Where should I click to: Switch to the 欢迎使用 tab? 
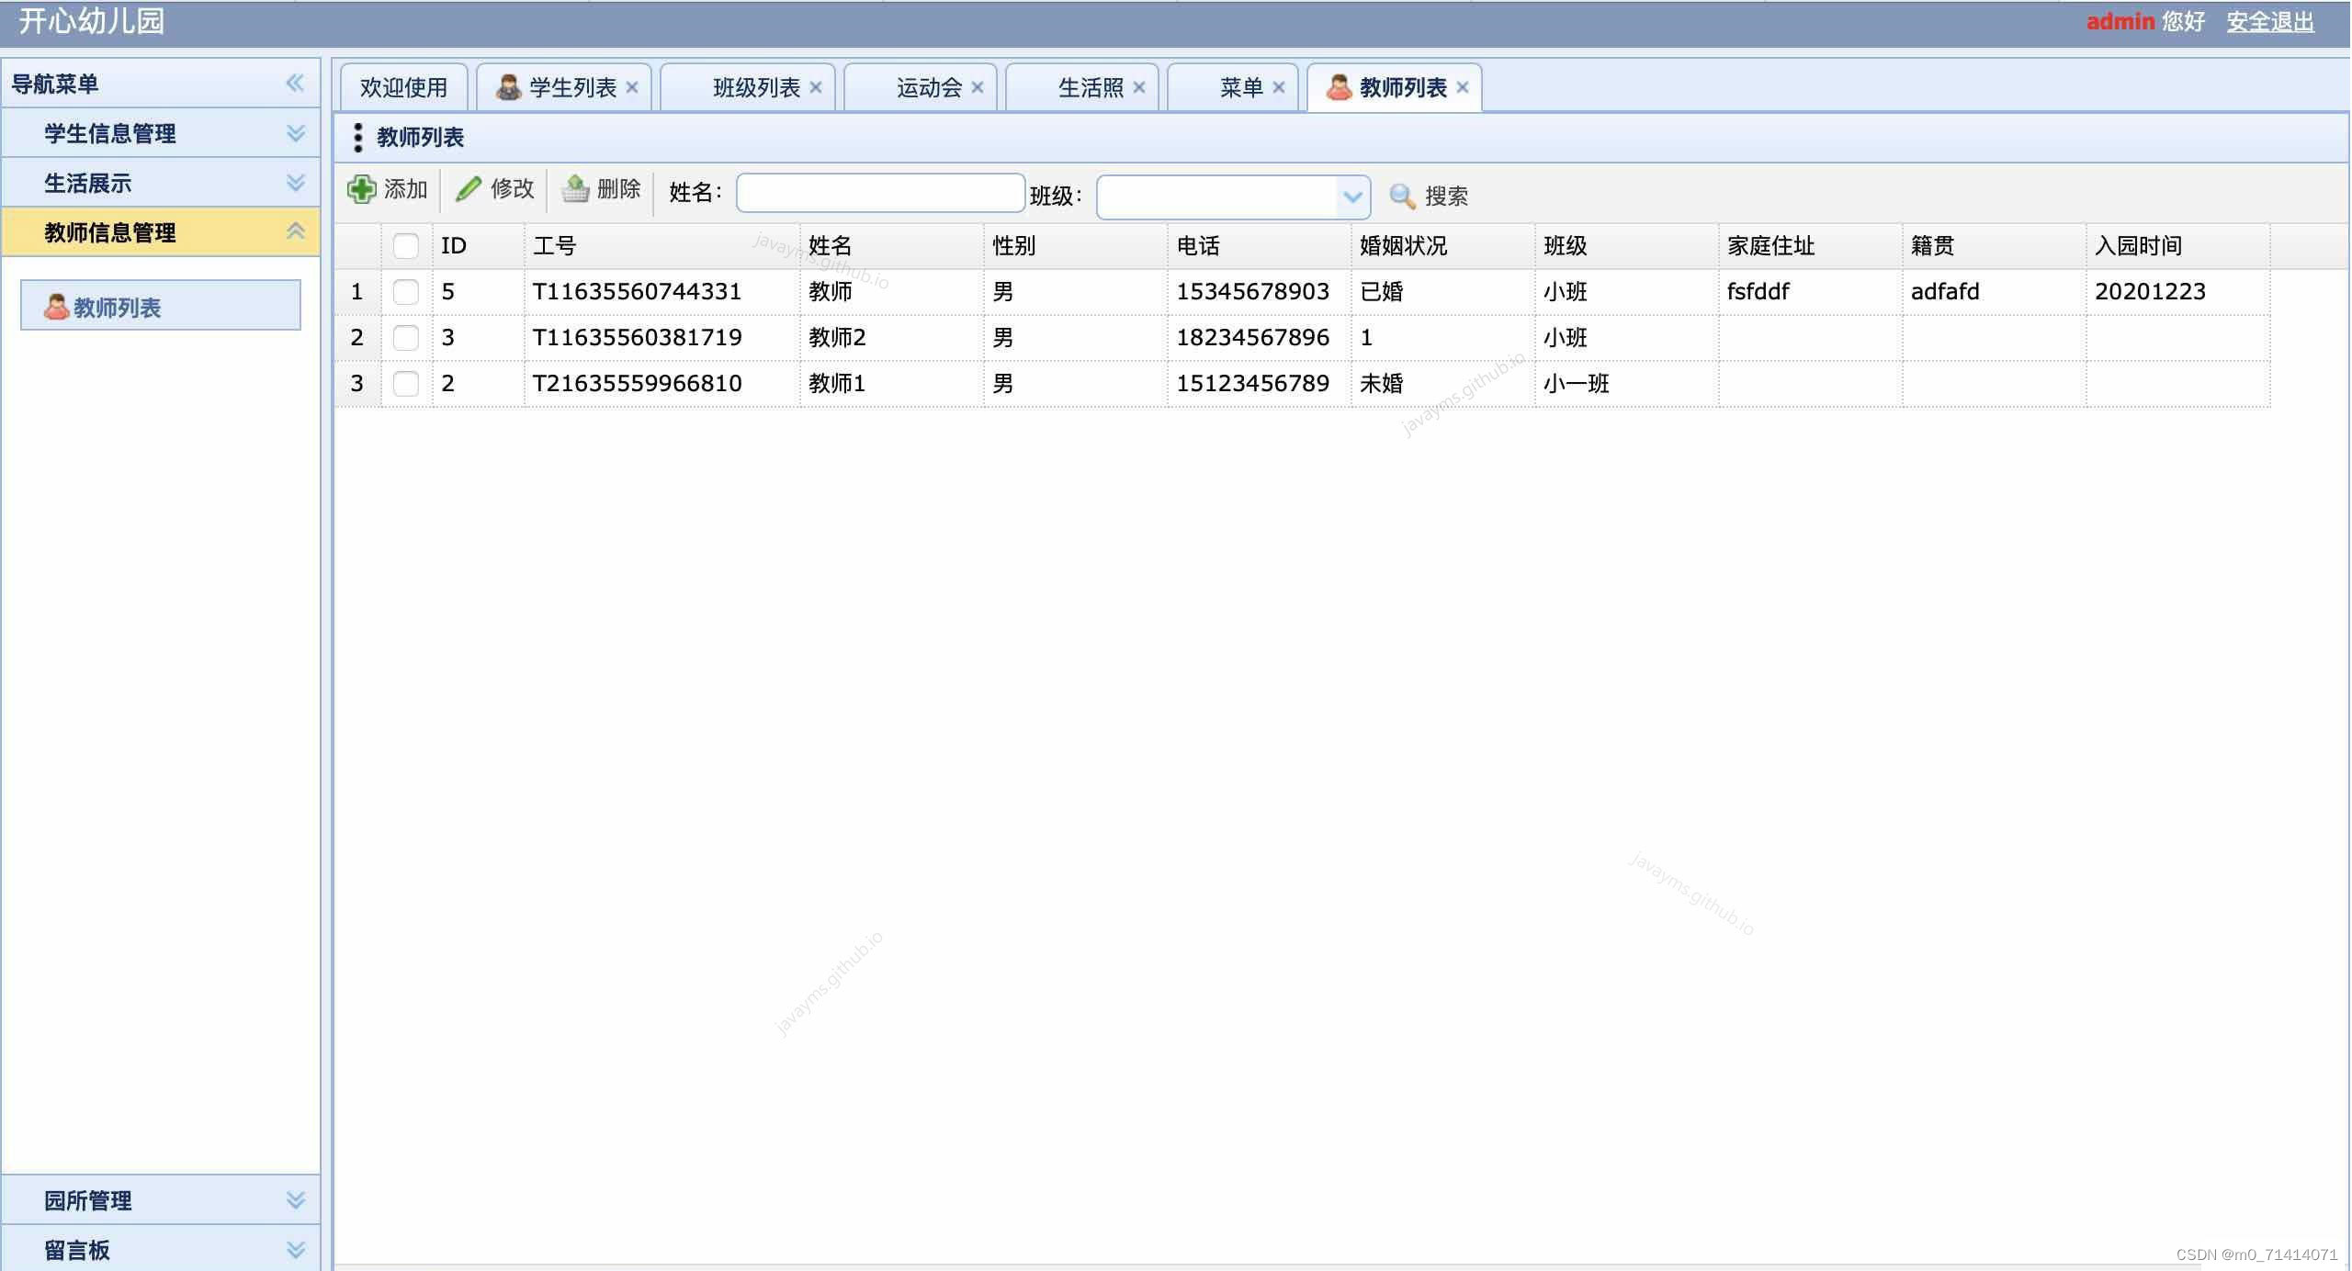click(x=403, y=87)
